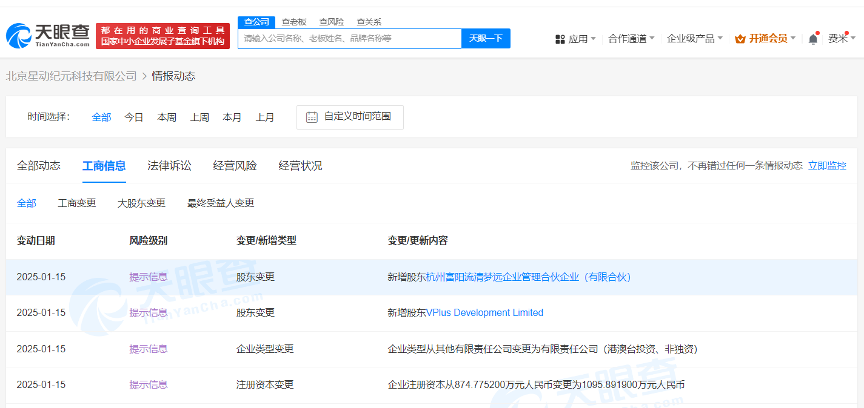Image resolution: width=864 pixels, height=408 pixels.
Task: Switch to the 经营状况 tab
Action: coord(301,165)
